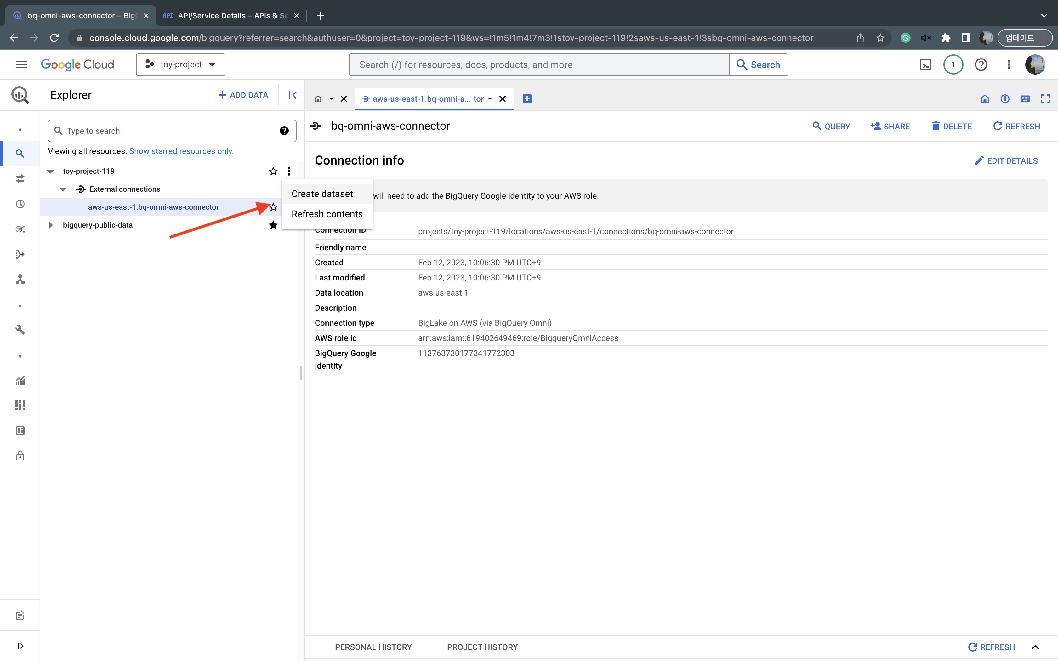The height and width of the screenshot is (661, 1058).
Task: Open the scheduled queries clock icon in sidebar
Action: click(x=20, y=204)
